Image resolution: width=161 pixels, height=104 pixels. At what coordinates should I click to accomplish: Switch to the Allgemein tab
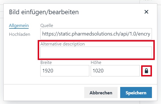[19, 26]
